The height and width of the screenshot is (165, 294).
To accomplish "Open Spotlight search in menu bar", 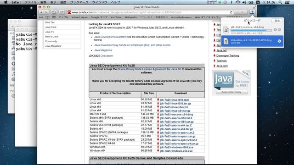I will [x=280, y=2].
